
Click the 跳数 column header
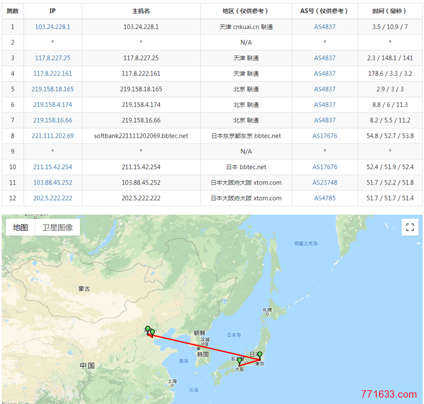pyautogui.click(x=12, y=11)
